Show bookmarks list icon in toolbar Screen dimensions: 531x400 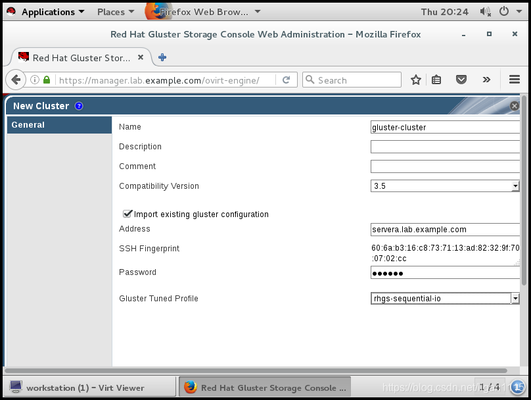click(436, 80)
